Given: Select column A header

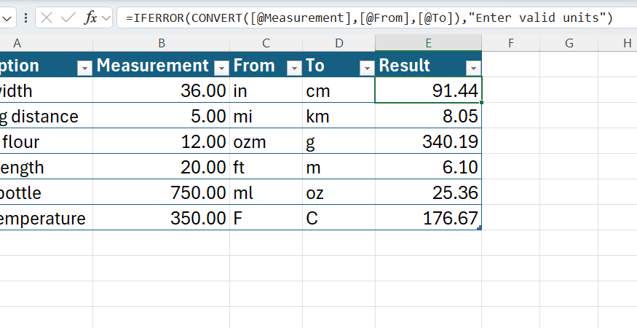Looking at the screenshot, I should coord(47,43).
